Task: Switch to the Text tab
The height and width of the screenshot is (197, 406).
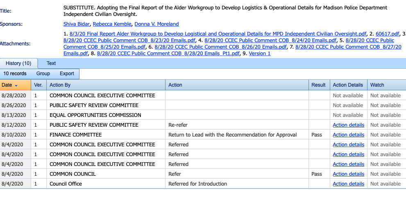Action: tap(51, 63)
